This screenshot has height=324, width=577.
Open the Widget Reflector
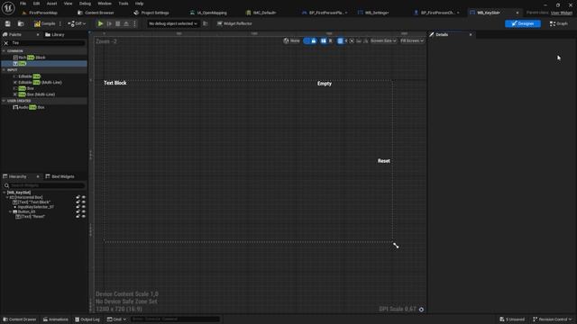pyautogui.click(x=234, y=23)
